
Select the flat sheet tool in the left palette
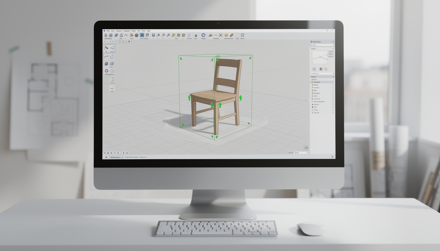(x=112, y=48)
